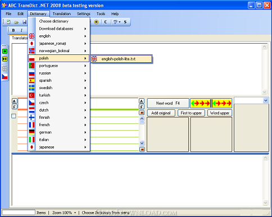272x217 pixels.
Task: Click the C toolbar icon
Action: tap(106, 22)
